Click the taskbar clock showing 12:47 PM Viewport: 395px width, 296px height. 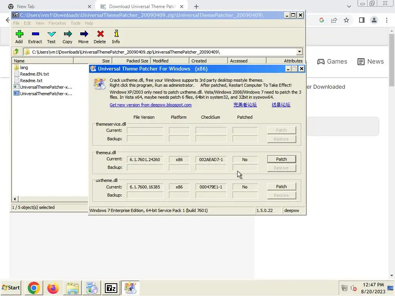coord(373,288)
